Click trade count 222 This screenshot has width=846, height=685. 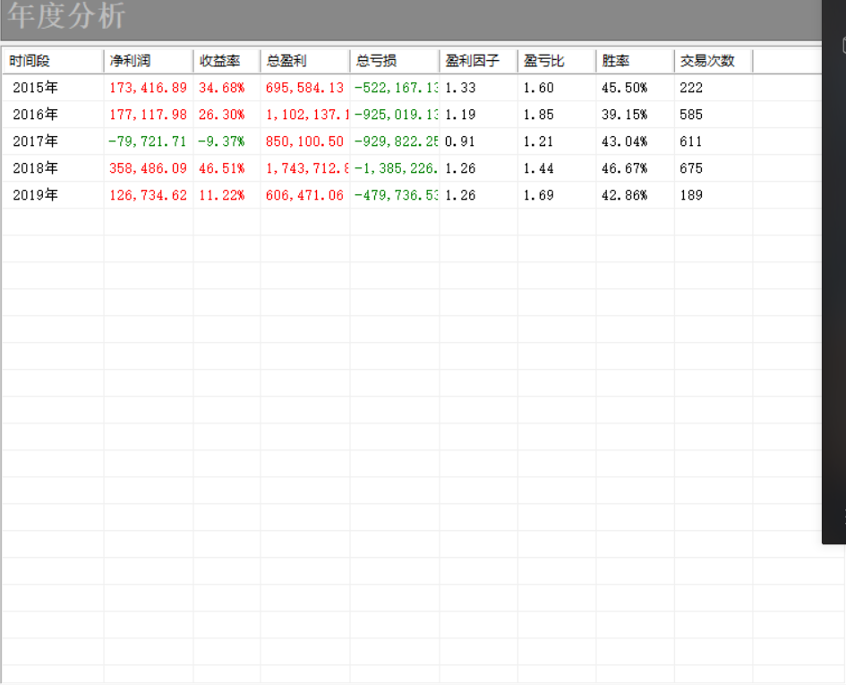pyautogui.click(x=691, y=88)
